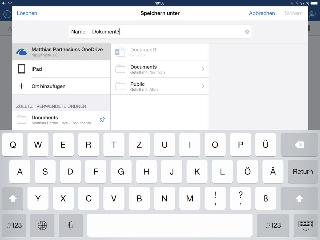Tap the microphone dictation key
The height and width of the screenshot is (240, 320).
(x=71, y=225)
